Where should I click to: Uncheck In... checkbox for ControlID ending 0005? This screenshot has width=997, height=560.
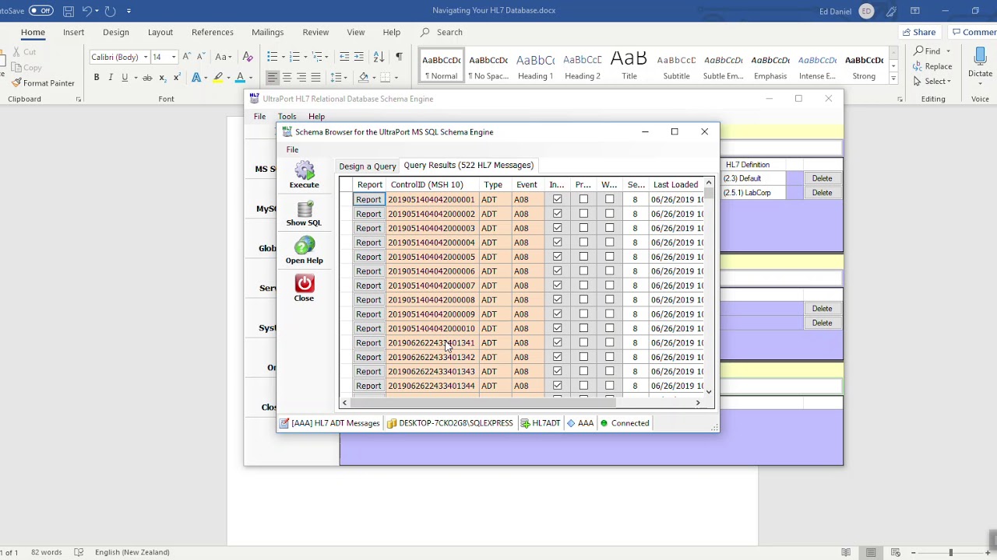pos(557,257)
